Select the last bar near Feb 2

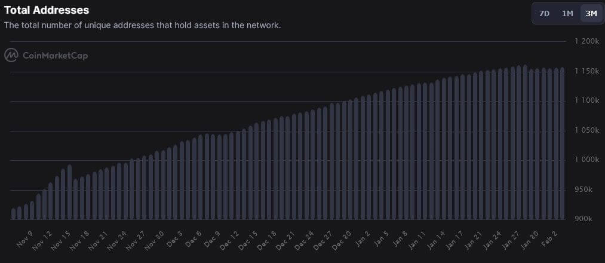(x=562, y=143)
